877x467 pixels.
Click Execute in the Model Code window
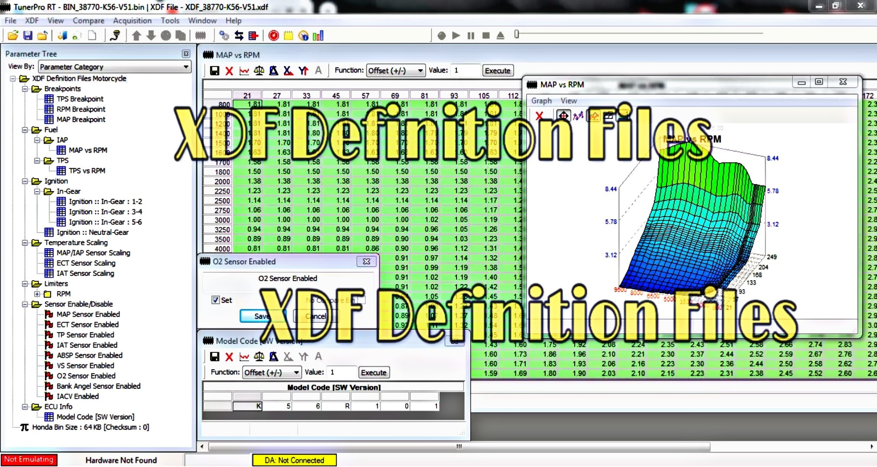[x=374, y=372]
